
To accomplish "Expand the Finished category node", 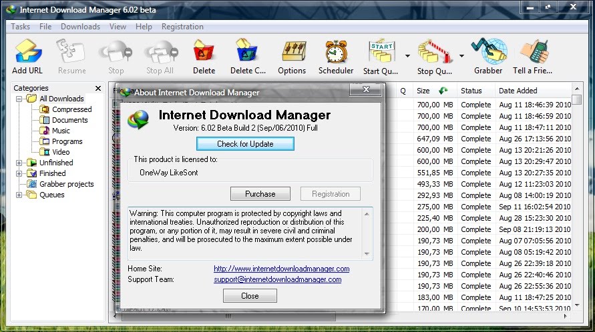I will click(19, 173).
